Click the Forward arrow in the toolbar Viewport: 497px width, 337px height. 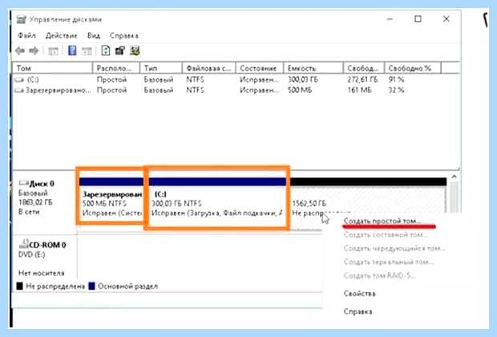coord(34,51)
